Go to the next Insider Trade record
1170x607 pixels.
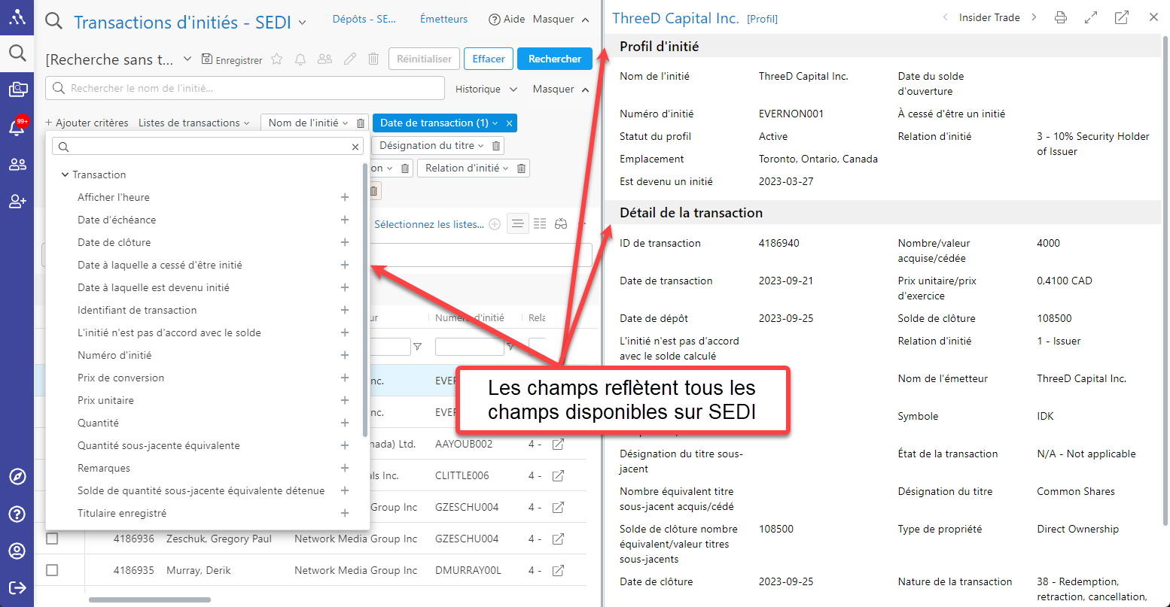tap(1034, 17)
